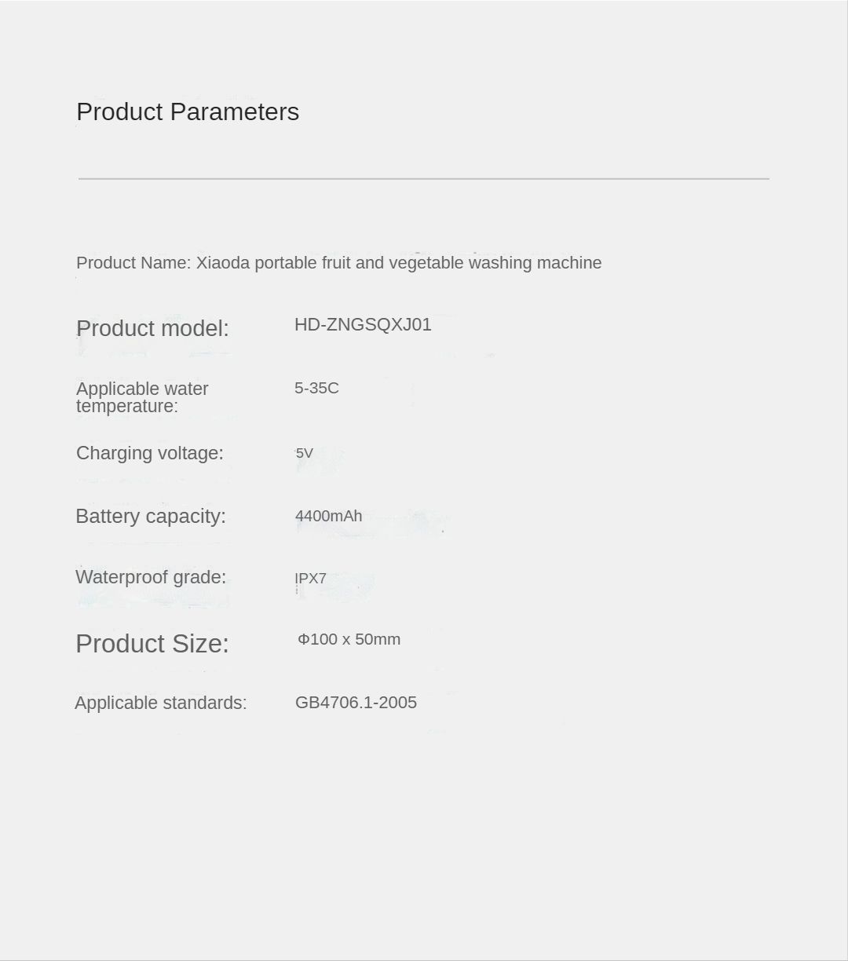Select the model number HD-ZNGSQXJ01
Image resolution: width=848 pixels, height=961 pixels.
(363, 324)
